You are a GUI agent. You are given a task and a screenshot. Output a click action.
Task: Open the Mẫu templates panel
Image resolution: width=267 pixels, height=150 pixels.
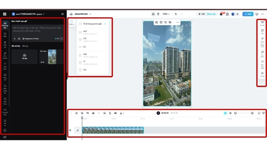[5, 35]
